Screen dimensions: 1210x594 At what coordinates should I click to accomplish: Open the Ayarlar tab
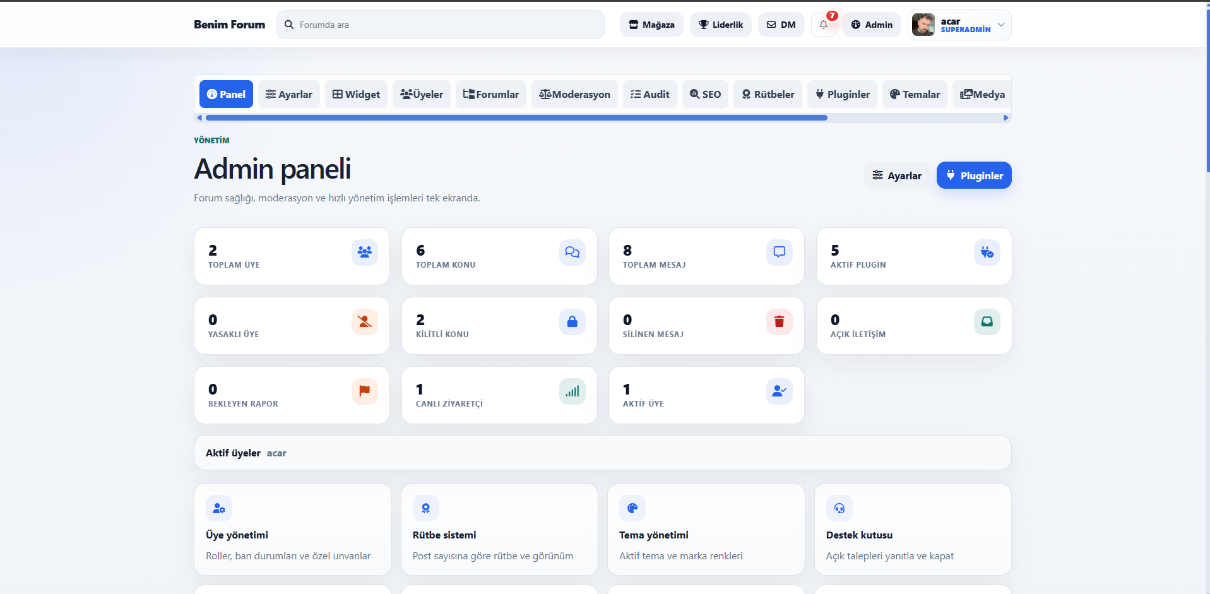click(289, 94)
